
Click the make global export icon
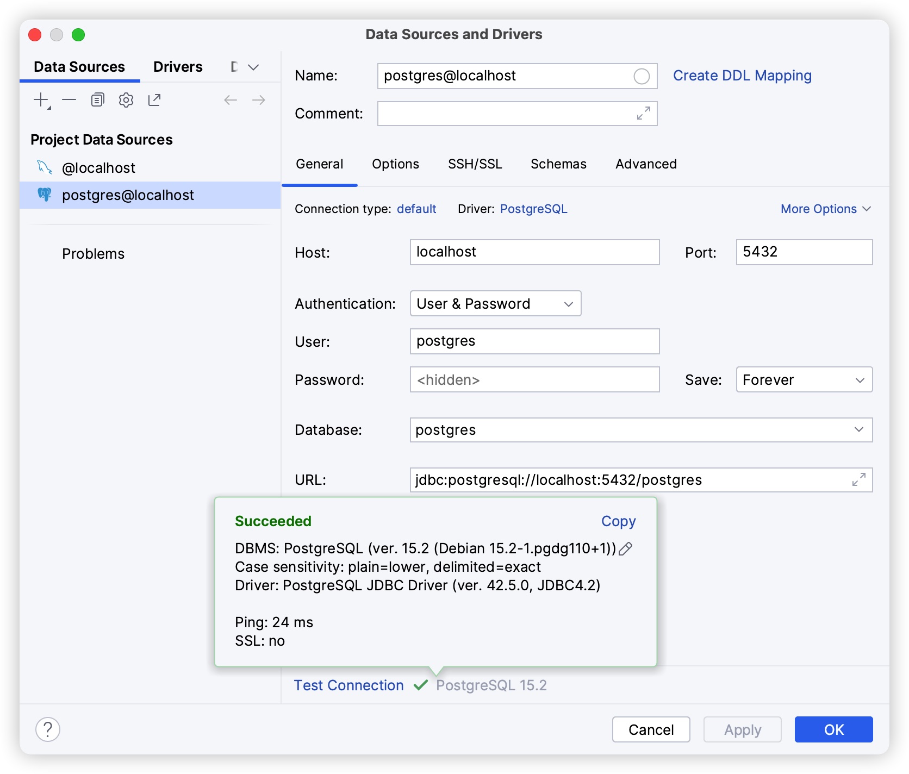point(154,100)
